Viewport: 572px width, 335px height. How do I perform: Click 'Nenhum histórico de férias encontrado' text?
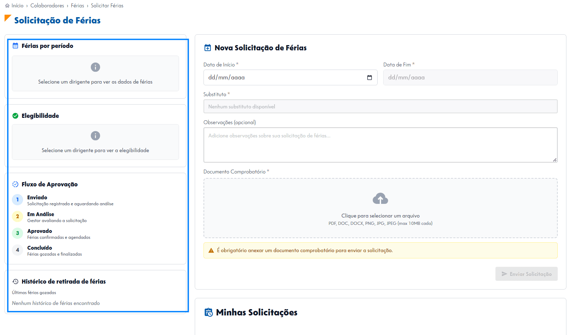[56, 303]
